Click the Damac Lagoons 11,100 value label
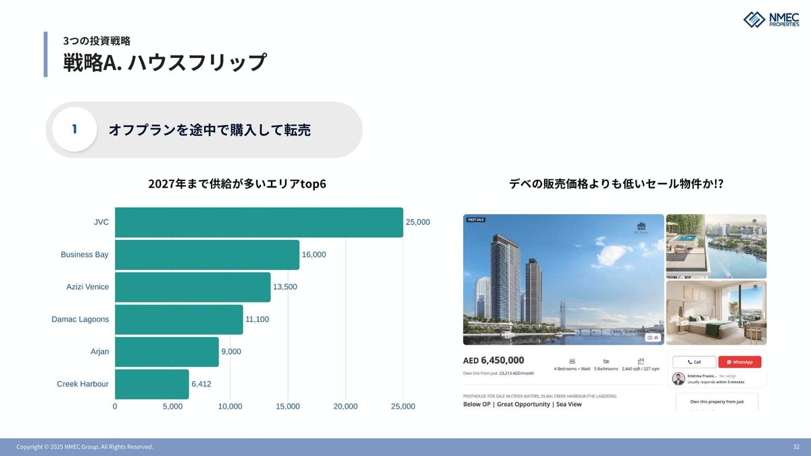This screenshot has height=456, width=811. click(257, 320)
